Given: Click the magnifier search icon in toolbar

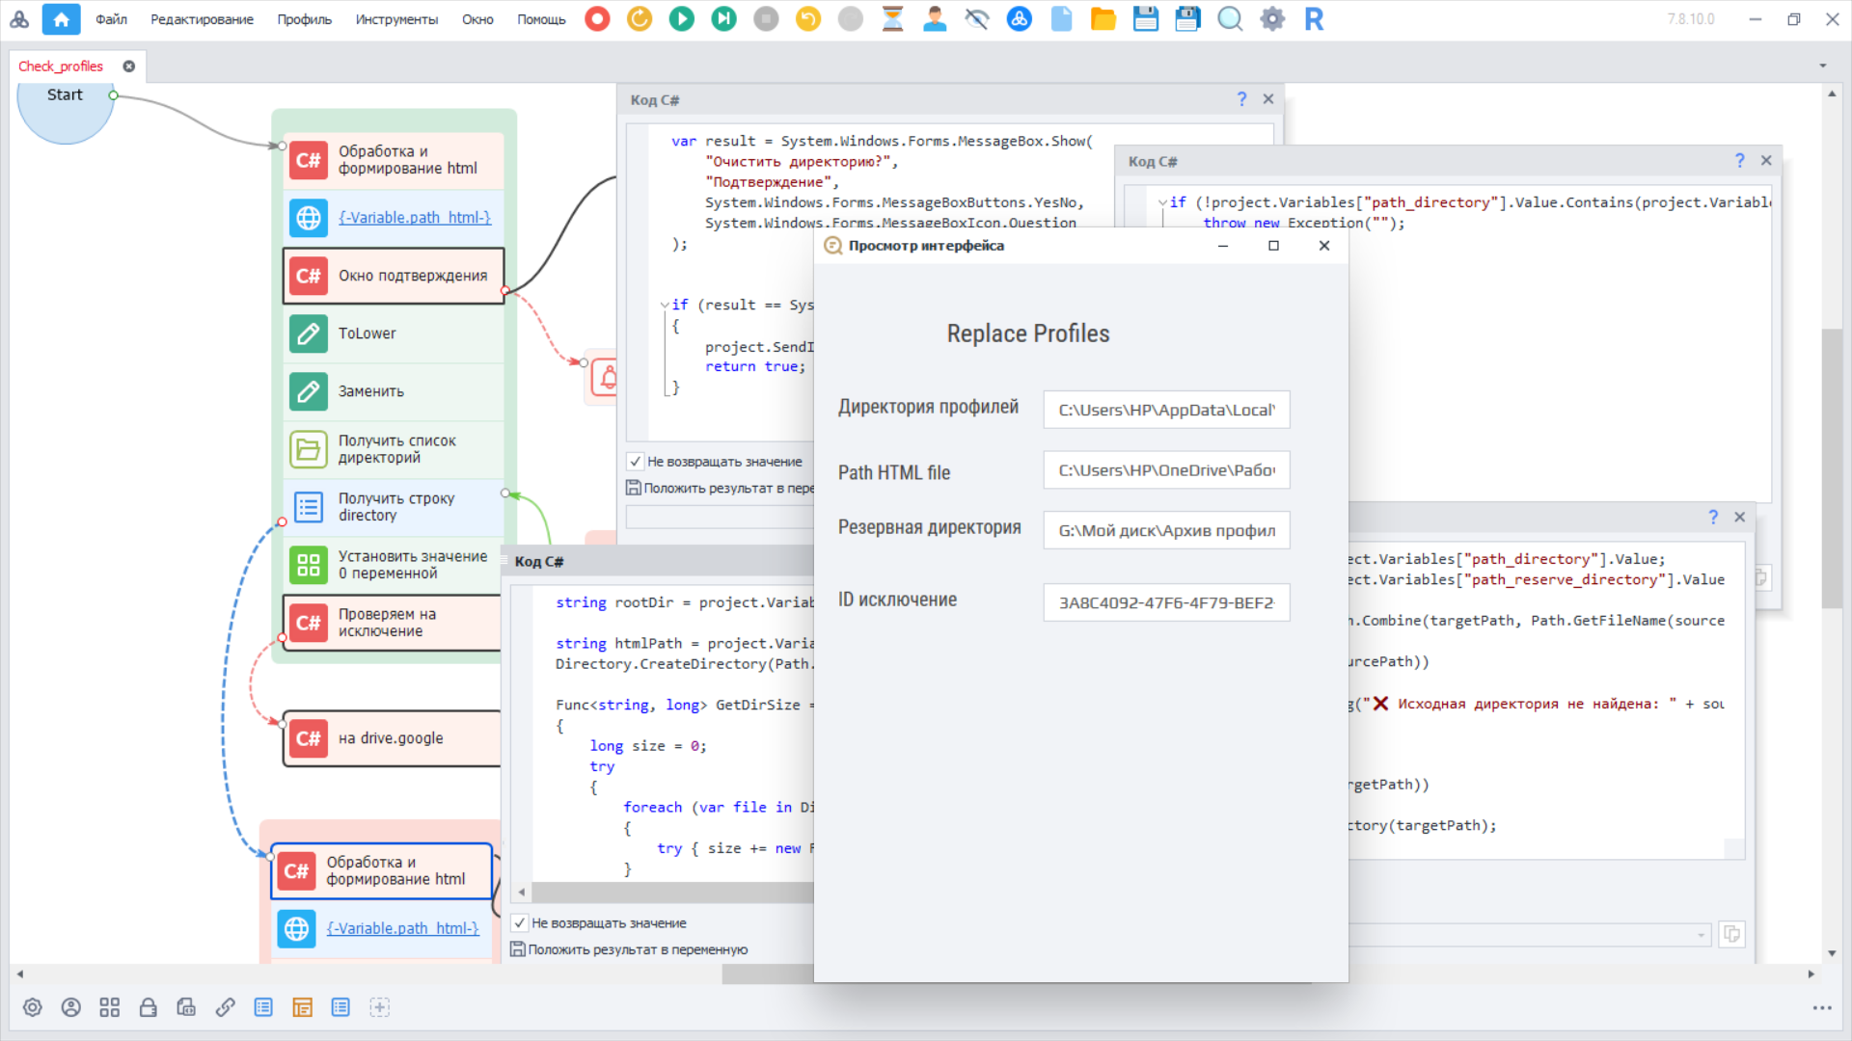Looking at the screenshot, I should click(x=1230, y=18).
